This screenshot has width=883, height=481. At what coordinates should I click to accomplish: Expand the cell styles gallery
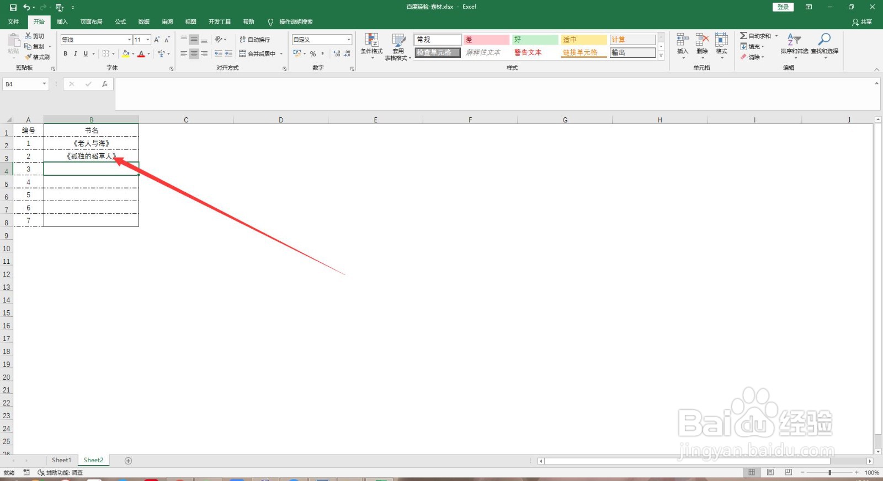(x=661, y=56)
